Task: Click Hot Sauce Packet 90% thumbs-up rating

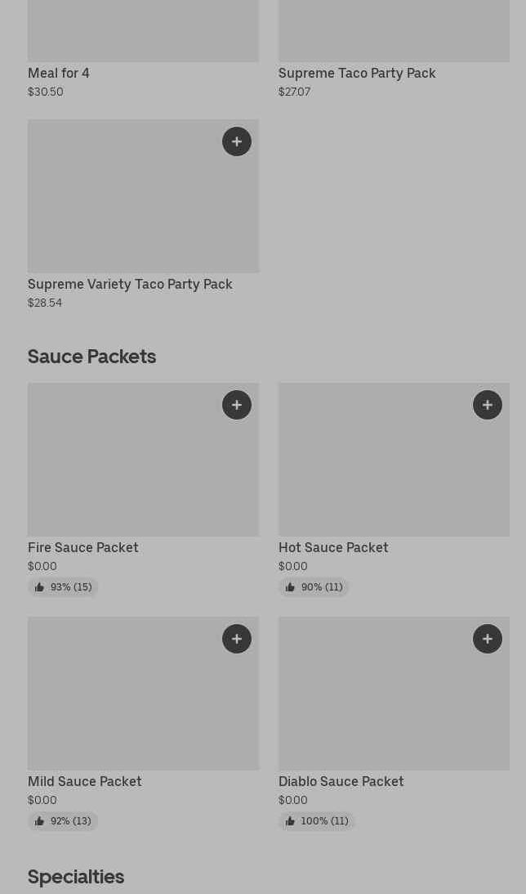Action: click(314, 587)
